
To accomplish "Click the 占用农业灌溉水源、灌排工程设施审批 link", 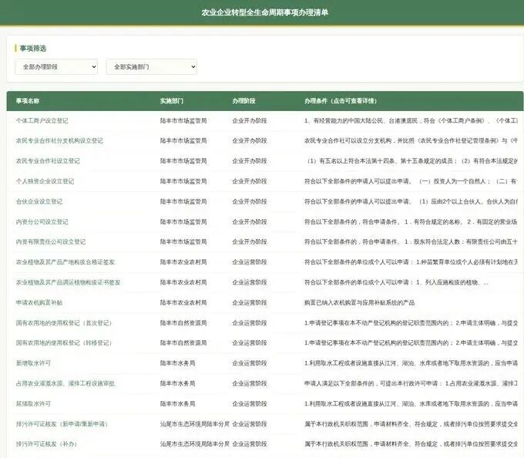I will coord(65,383).
